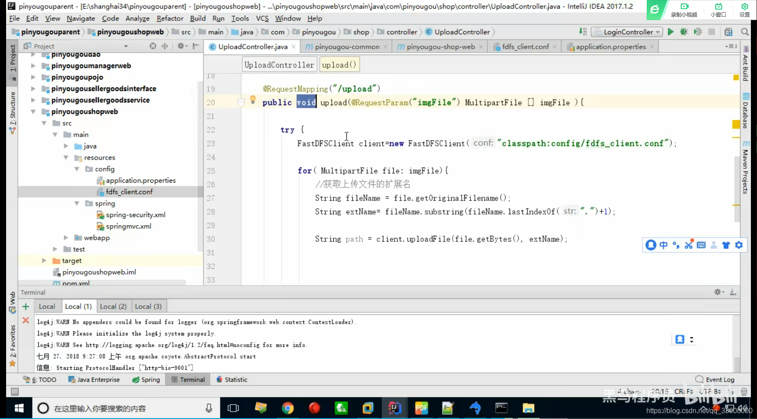Screen dimensions: 757x419
Task: Open the Project view type dropdown
Action: pos(125,46)
